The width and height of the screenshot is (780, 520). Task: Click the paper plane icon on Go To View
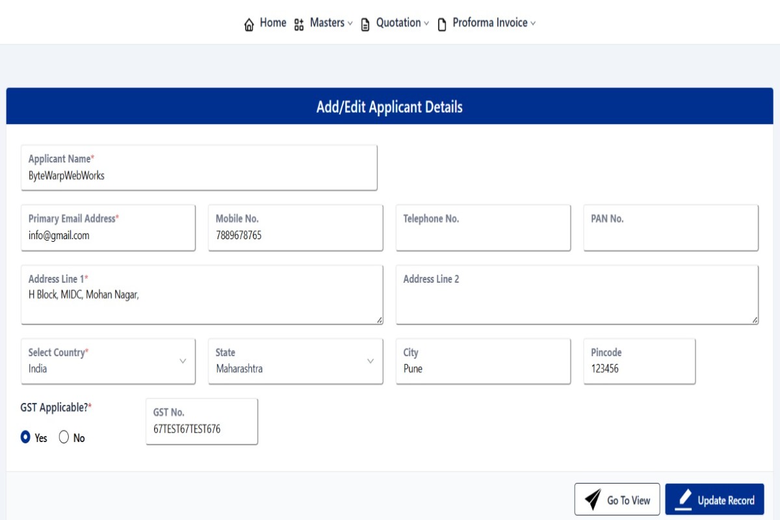coord(593,500)
